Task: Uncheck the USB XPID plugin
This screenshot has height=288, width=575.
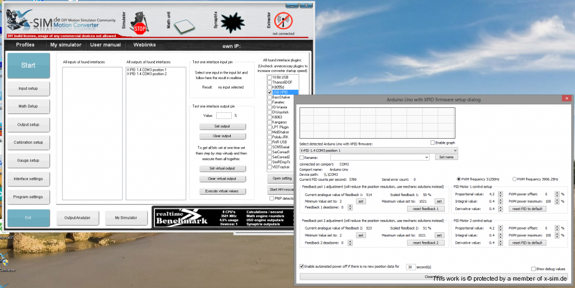Action: (270, 92)
